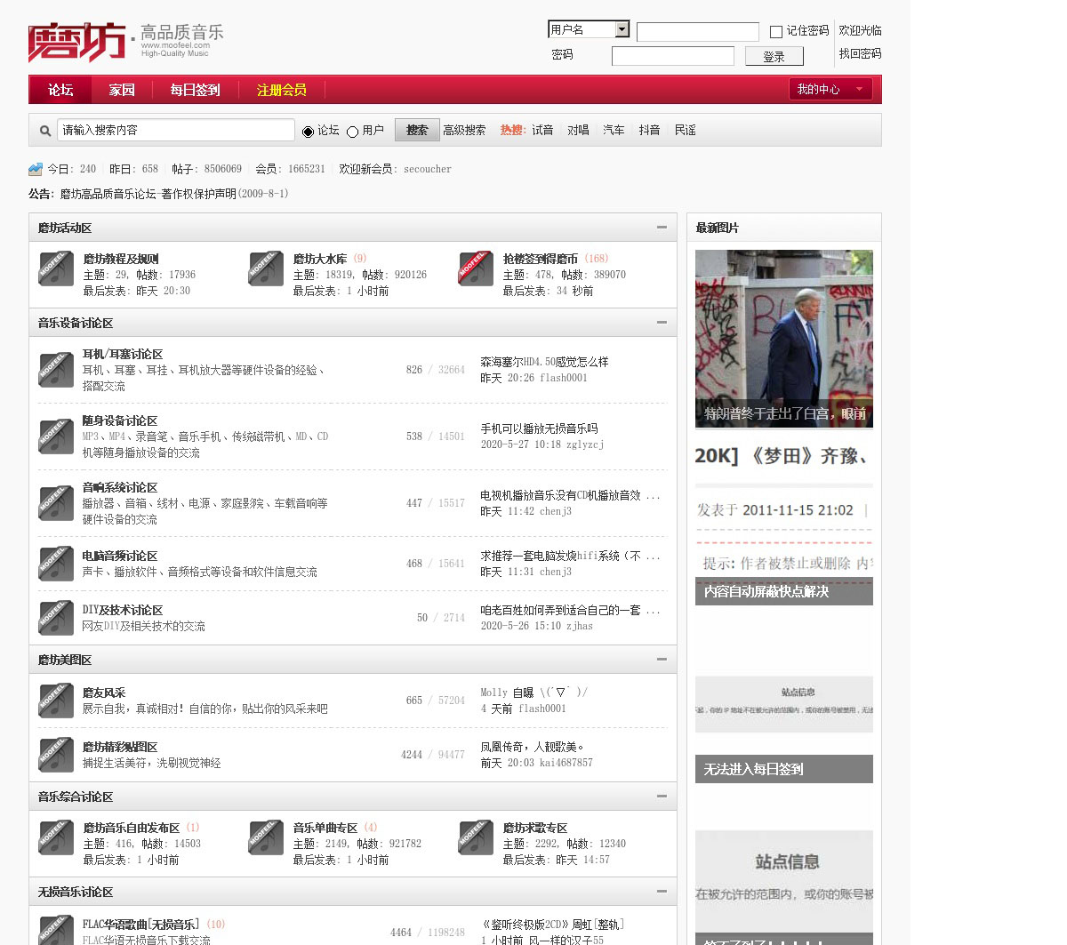Open the 耳机/耳塞讨论区 forum icon
Image resolution: width=1067 pixels, height=945 pixels.
[x=56, y=370]
